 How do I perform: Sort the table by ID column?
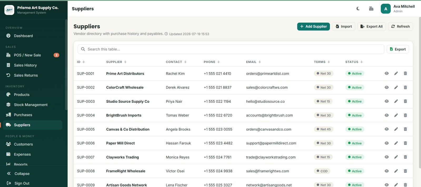(x=81, y=62)
